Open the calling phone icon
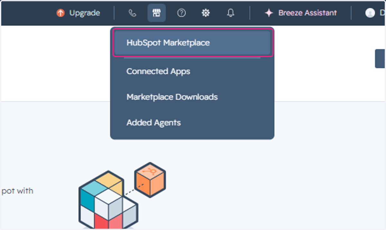This screenshot has height=230, width=386. [x=132, y=13]
